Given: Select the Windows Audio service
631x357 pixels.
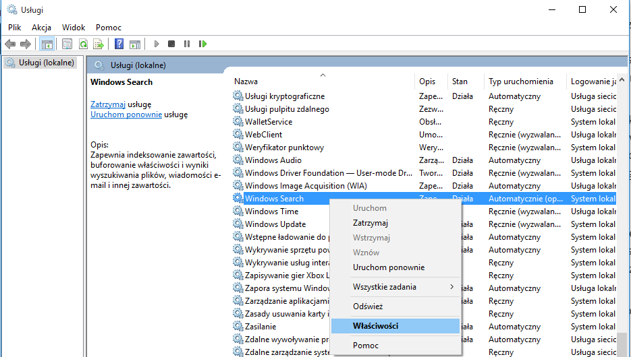Looking at the screenshot, I should (424, 160).
